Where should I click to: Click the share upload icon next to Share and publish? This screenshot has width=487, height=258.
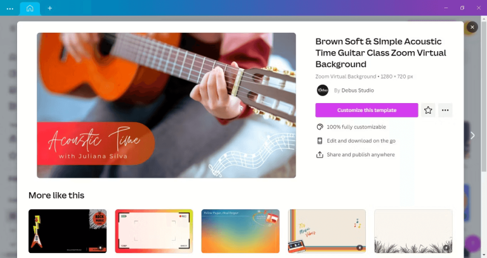pyautogui.click(x=320, y=154)
